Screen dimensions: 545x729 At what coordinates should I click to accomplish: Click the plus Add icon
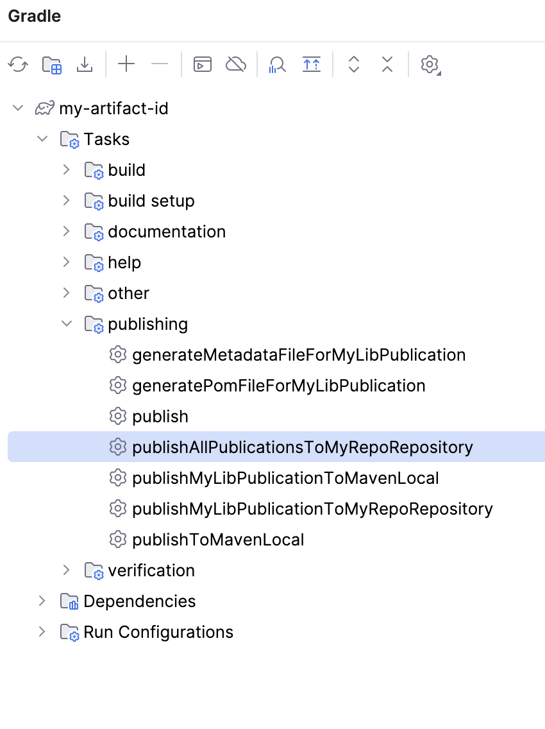point(126,64)
